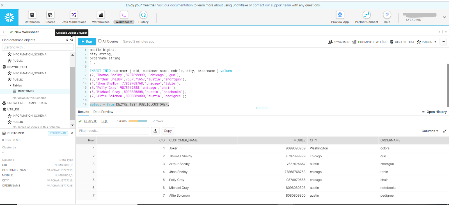The height and width of the screenshot is (205, 449).
Task: Select the New Worksheet tab
Action: pos(26,32)
